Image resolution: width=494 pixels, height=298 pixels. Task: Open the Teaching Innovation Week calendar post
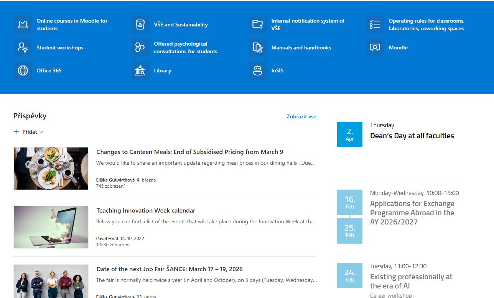point(146,211)
